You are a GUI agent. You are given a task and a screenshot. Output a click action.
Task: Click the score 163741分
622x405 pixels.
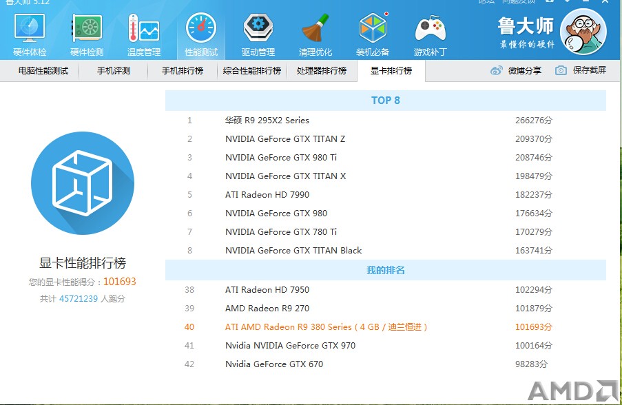534,250
